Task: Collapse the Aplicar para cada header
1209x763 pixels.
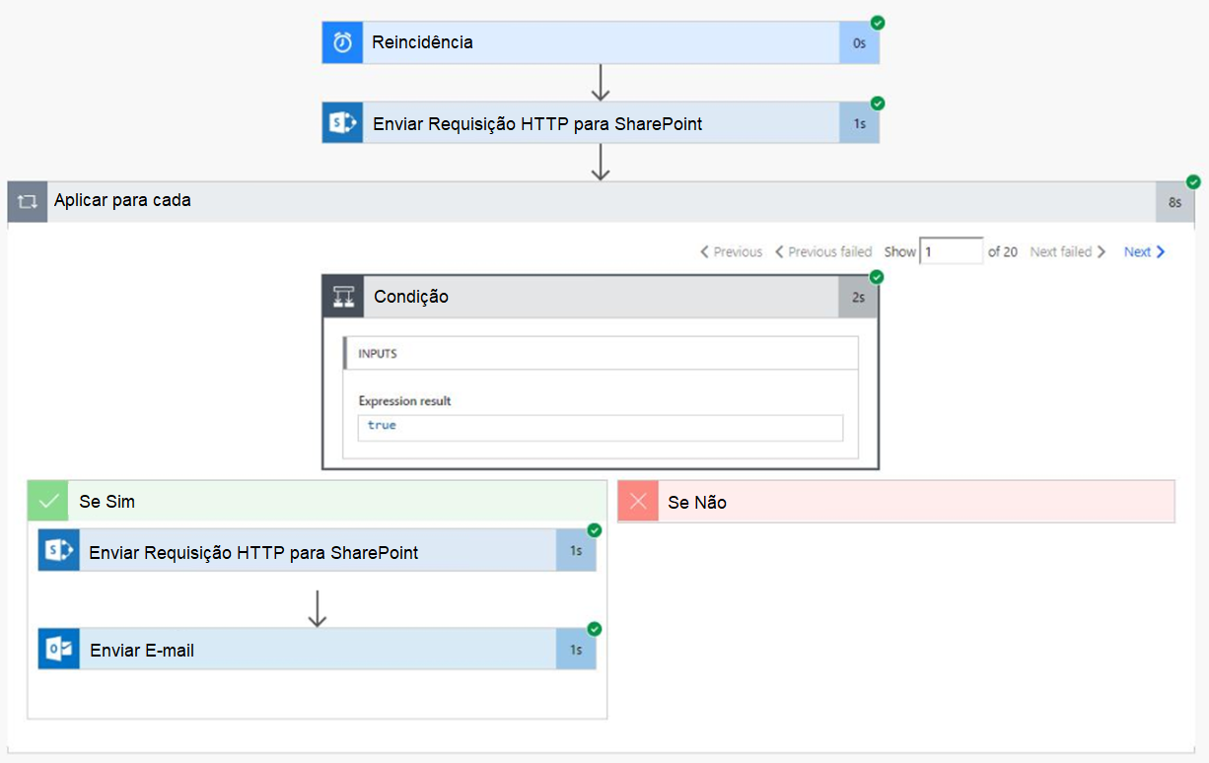Action: tap(601, 201)
